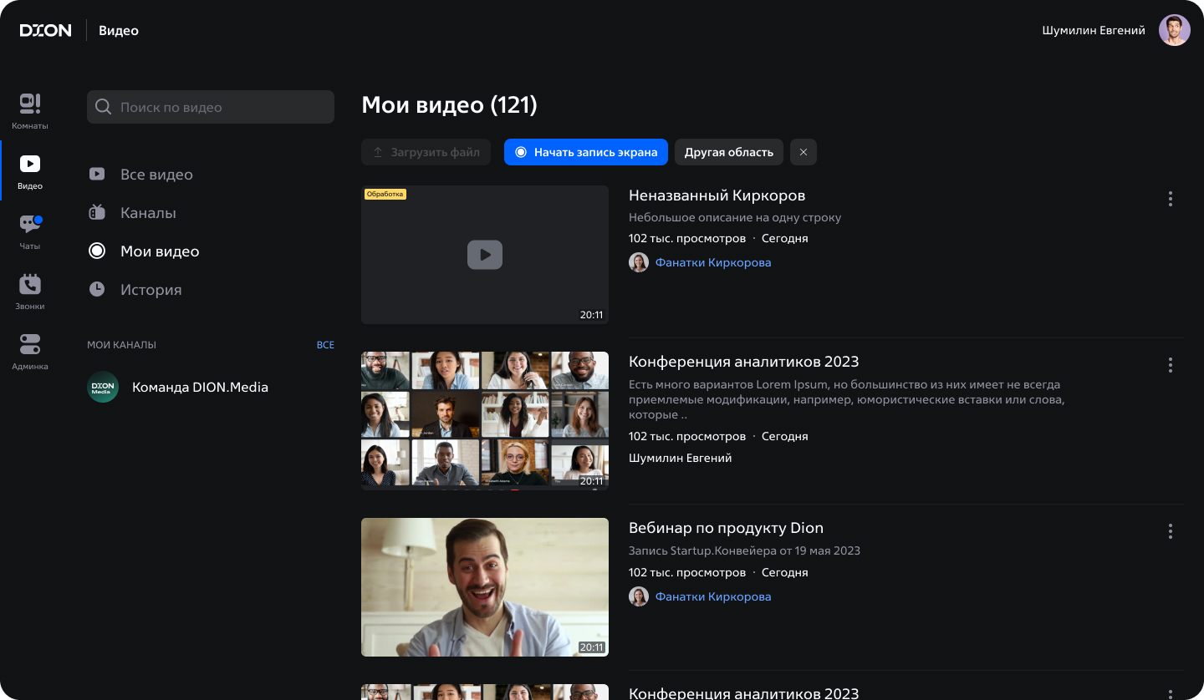Click the play icon on processing video
This screenshot has width=1204, height=700.
pos(485,255)
